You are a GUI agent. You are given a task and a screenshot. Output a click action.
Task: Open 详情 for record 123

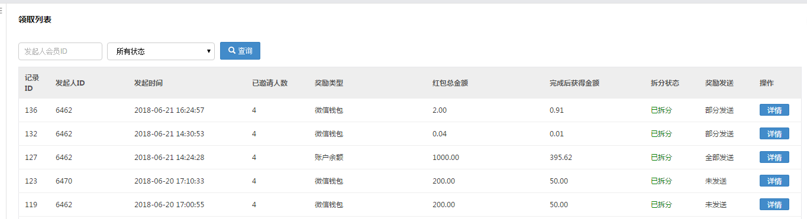(x=774, y=181)
